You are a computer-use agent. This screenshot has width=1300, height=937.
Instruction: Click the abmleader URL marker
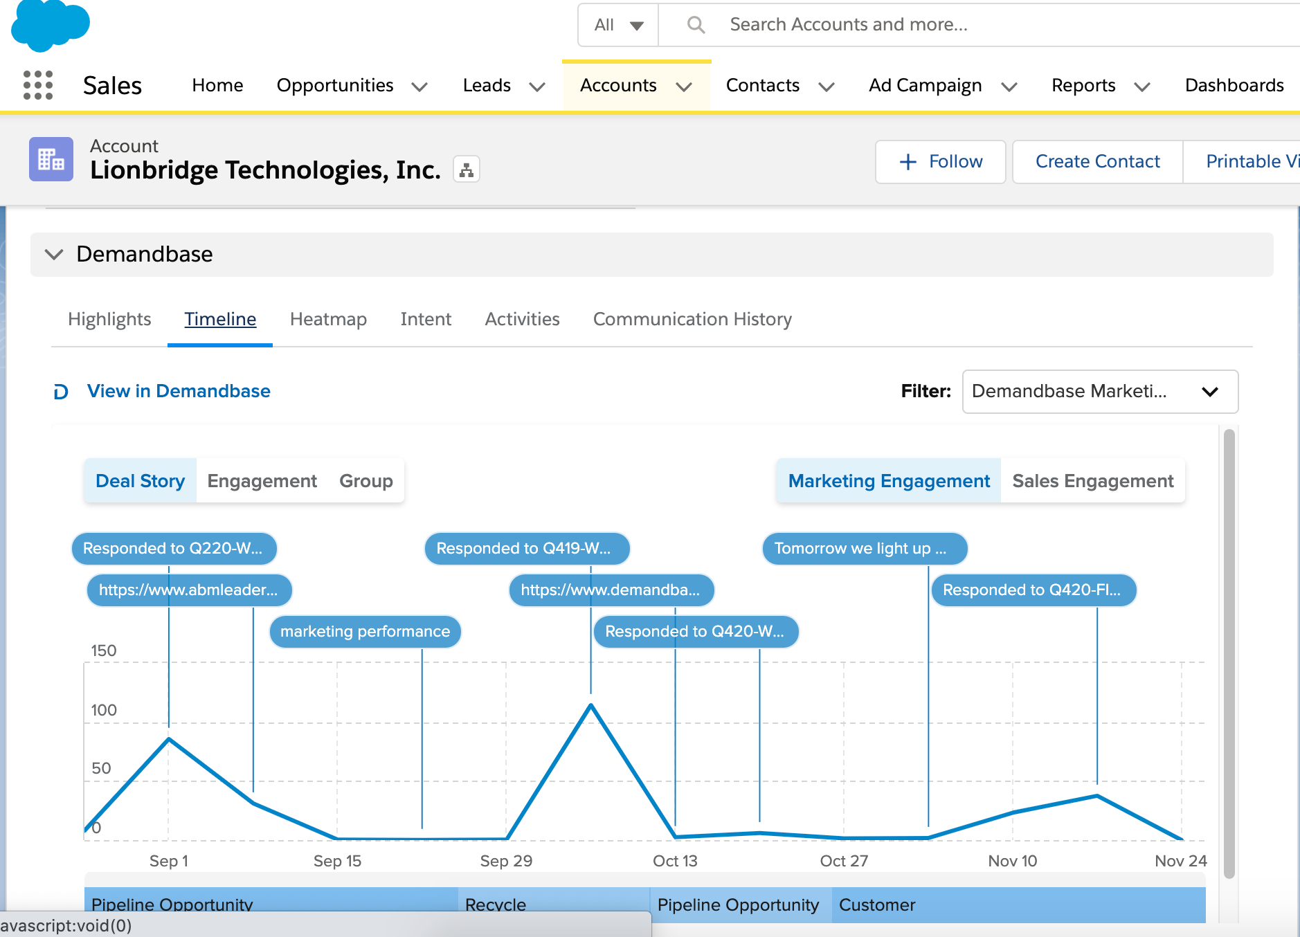[189, 590]
